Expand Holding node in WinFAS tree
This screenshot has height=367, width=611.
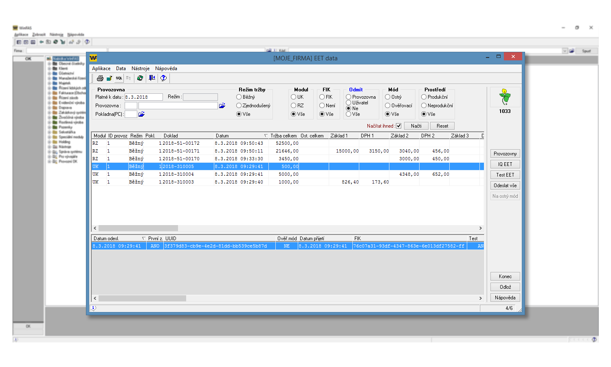pyautogui.click(x=49, y=142)
